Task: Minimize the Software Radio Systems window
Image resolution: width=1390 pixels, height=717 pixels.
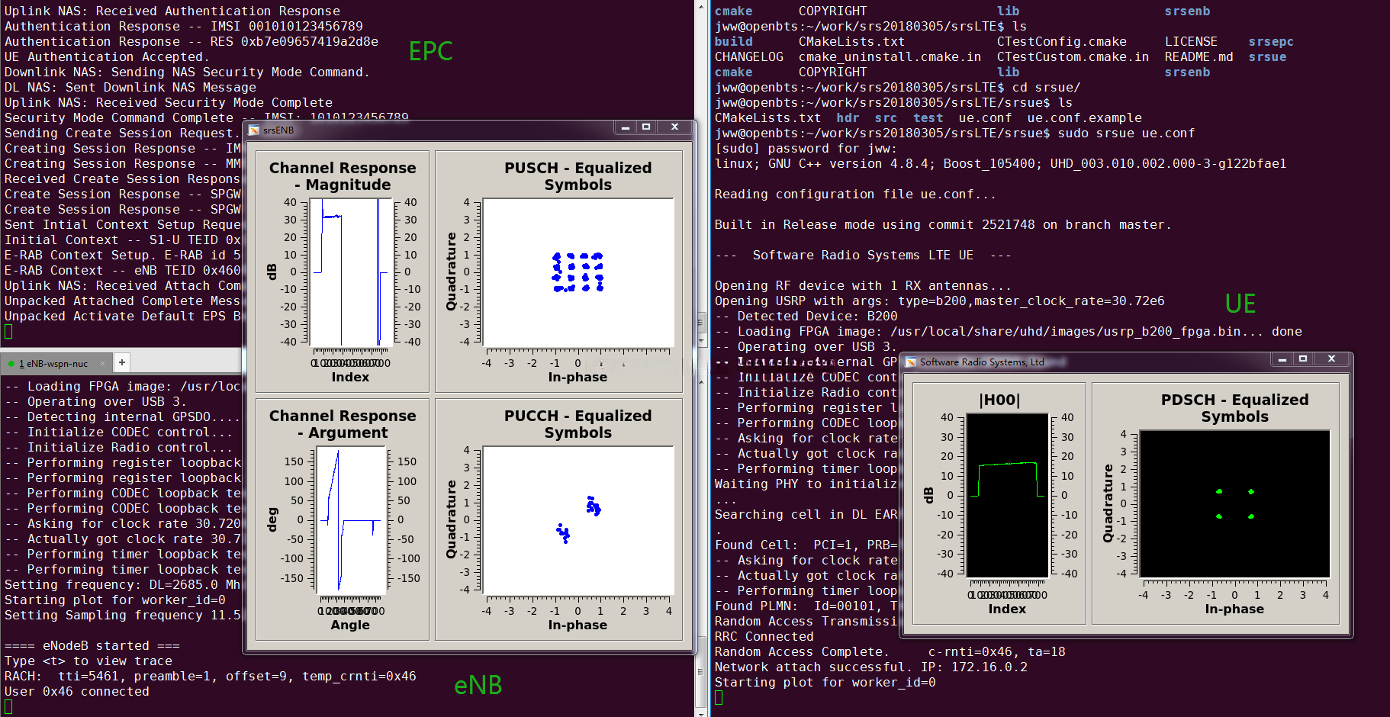Action: [x=1282, y=359]
